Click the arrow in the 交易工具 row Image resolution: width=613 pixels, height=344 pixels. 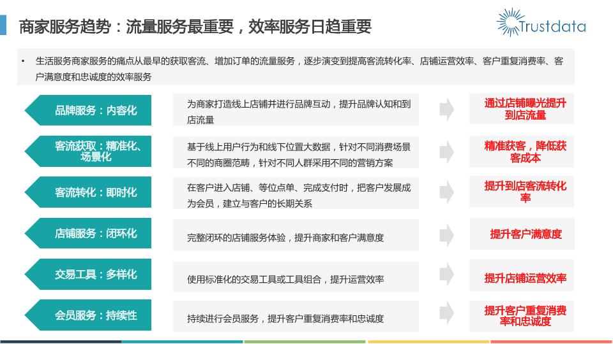[446, 274]
